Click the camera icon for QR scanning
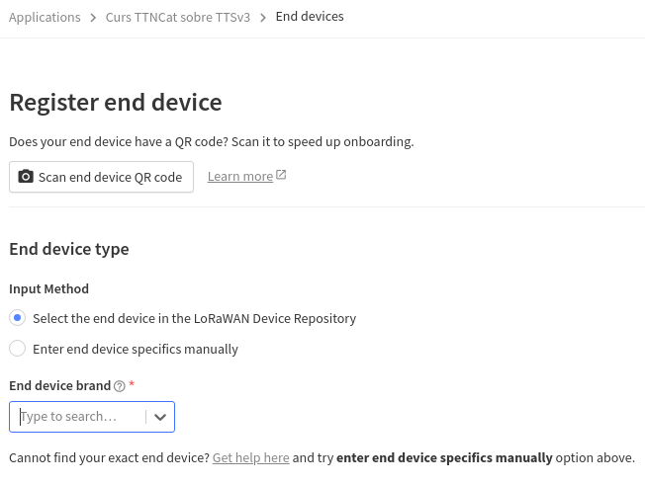645x484 pixels. (x=26, y=177)
